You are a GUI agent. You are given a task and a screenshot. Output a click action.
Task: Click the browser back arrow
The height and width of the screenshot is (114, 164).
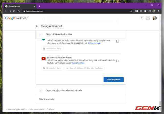tap(6, 11)
